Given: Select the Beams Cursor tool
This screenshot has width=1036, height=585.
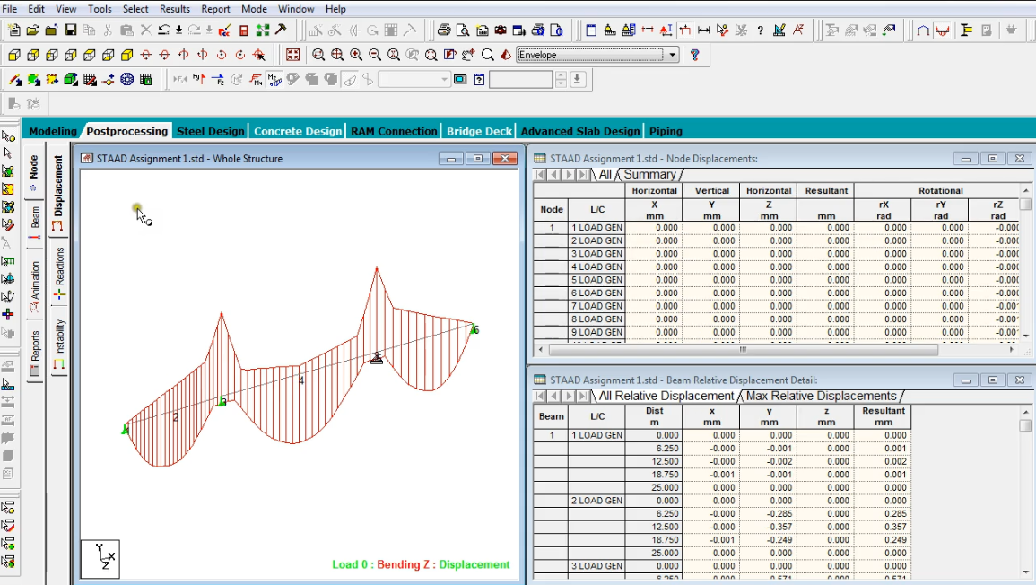Looking at the screenshot, I should click(11, 188).
